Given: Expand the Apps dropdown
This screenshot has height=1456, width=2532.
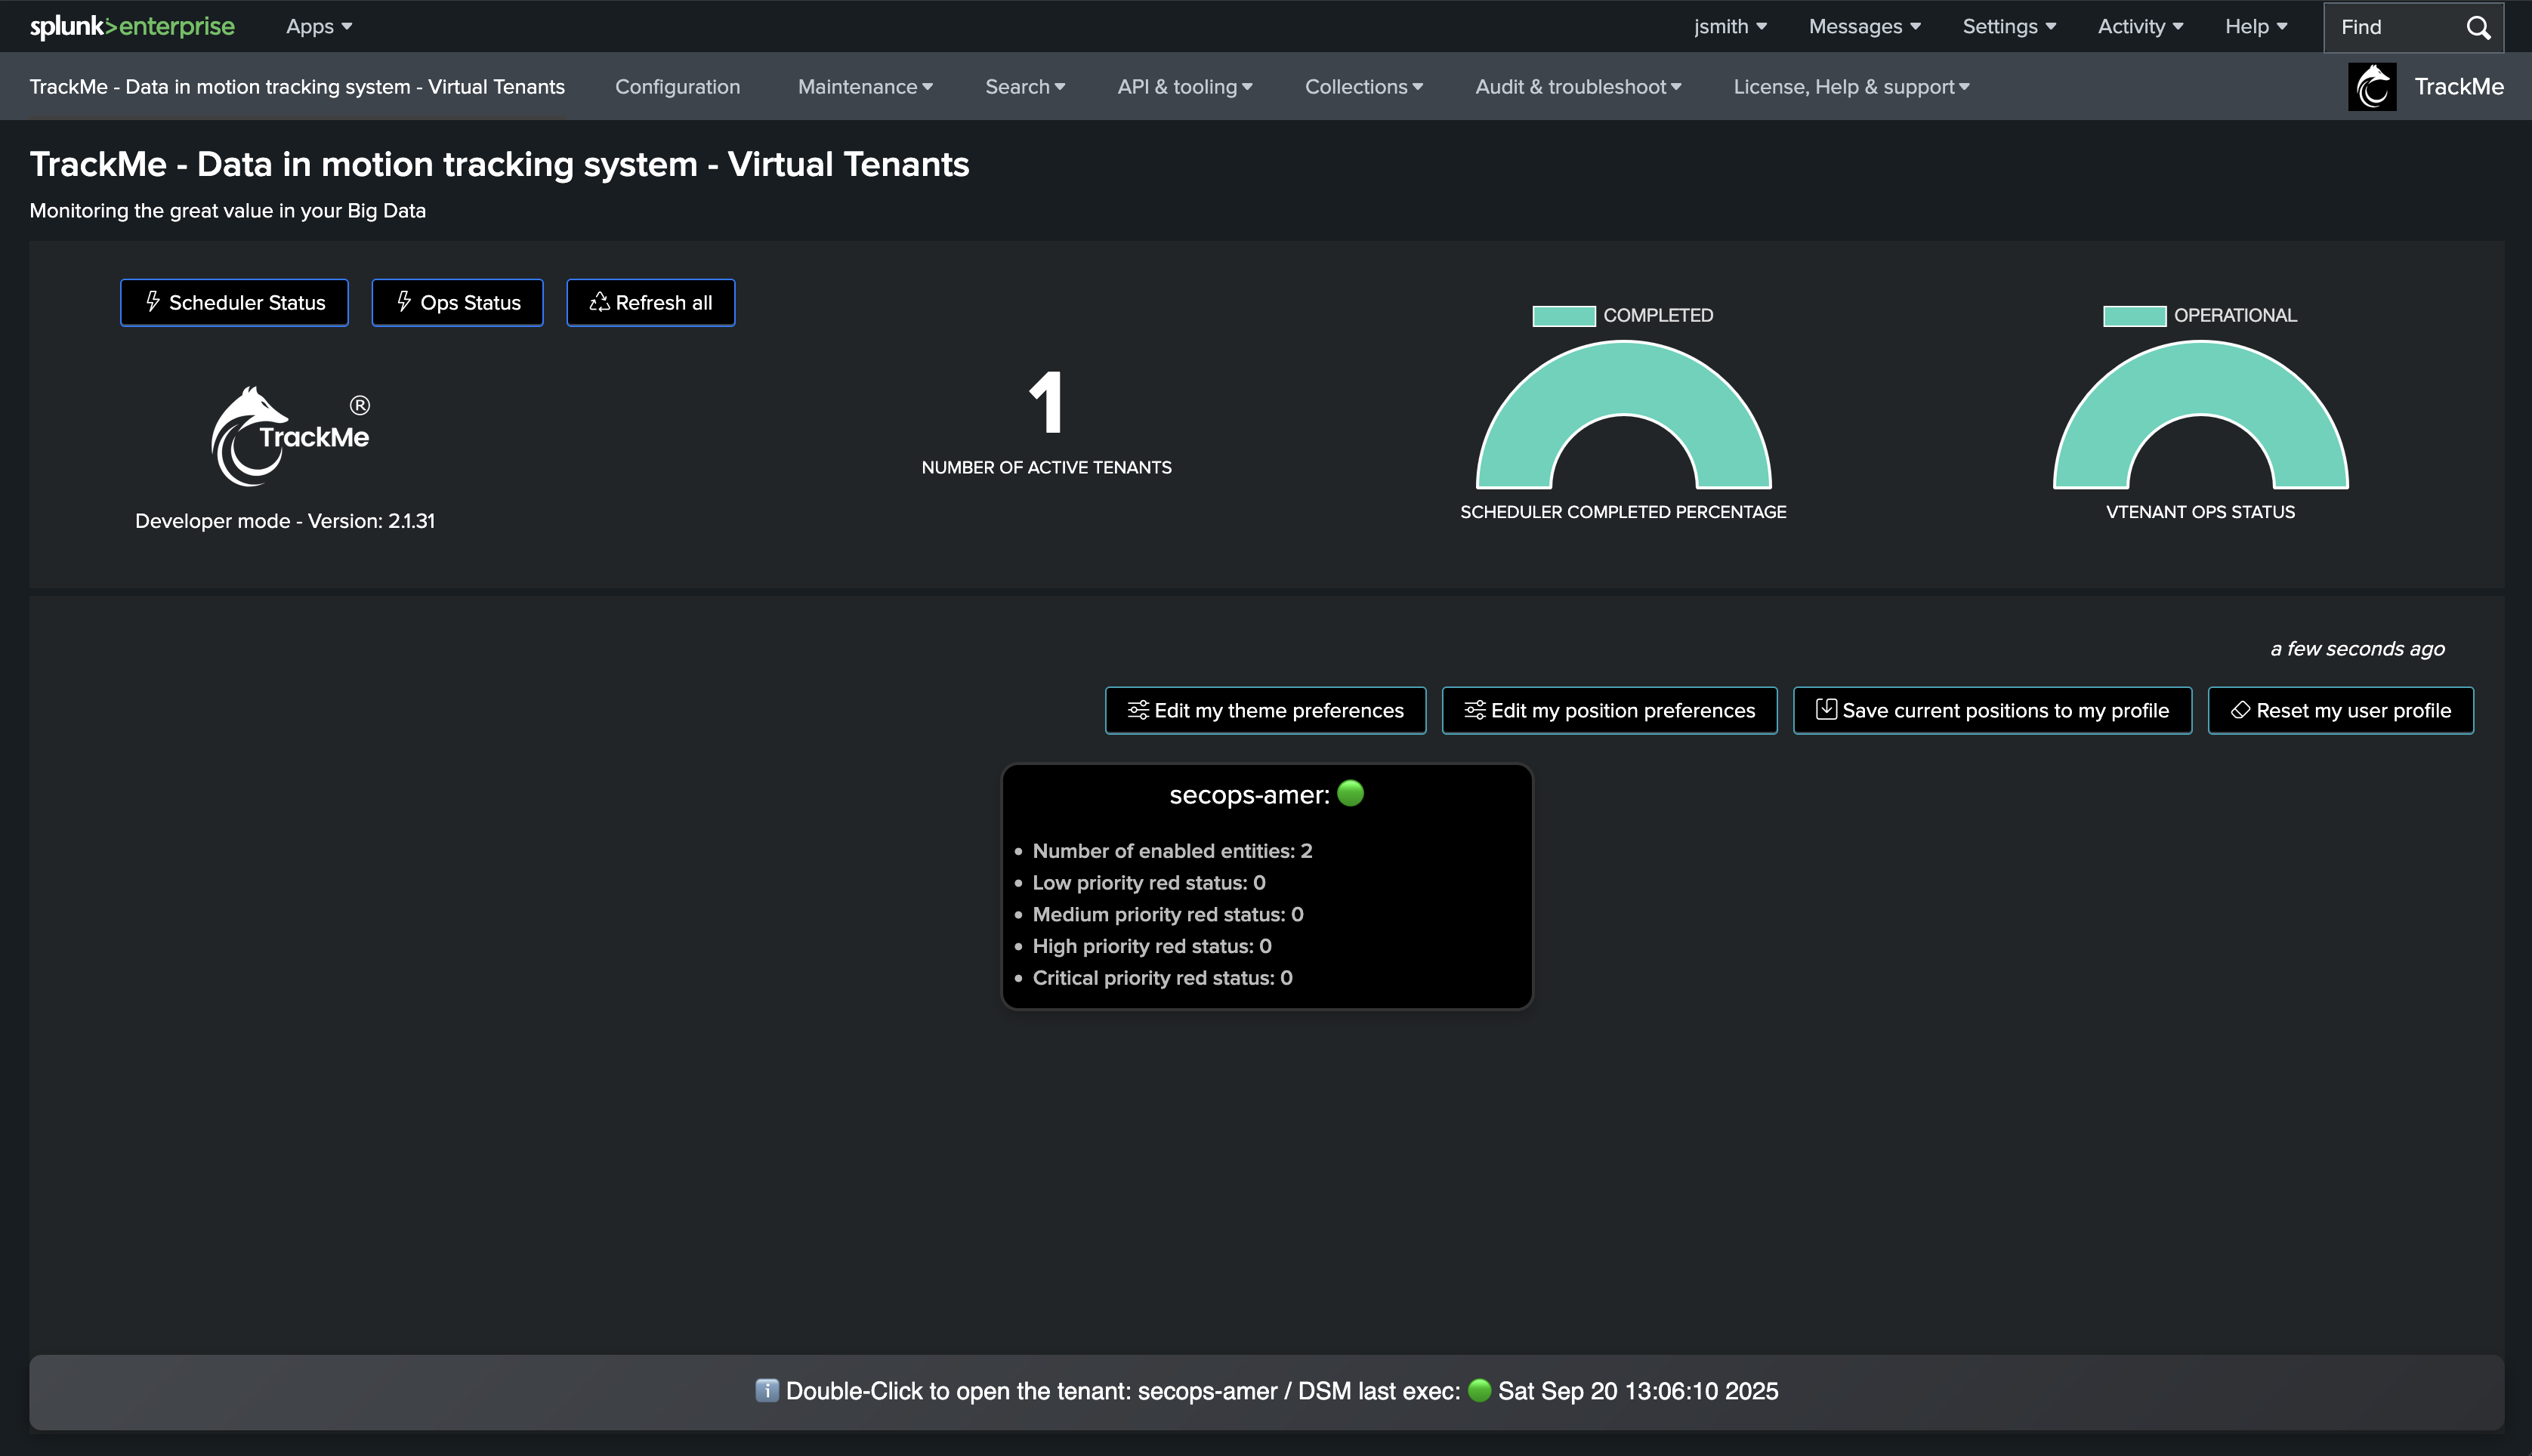Looking at the screenshot, I should tap(318, 27).
